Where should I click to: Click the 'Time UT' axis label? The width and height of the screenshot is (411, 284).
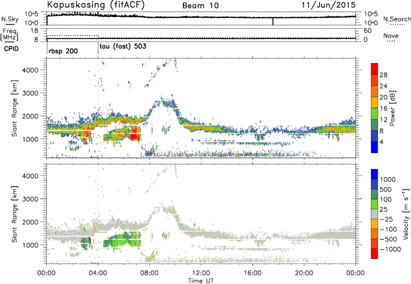tap(201, 281)
